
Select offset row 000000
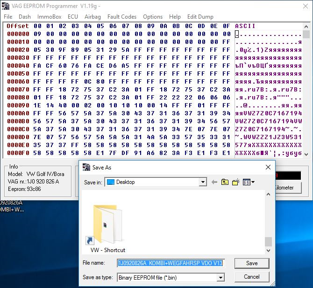pyautogui.click(x=18, y=34)
